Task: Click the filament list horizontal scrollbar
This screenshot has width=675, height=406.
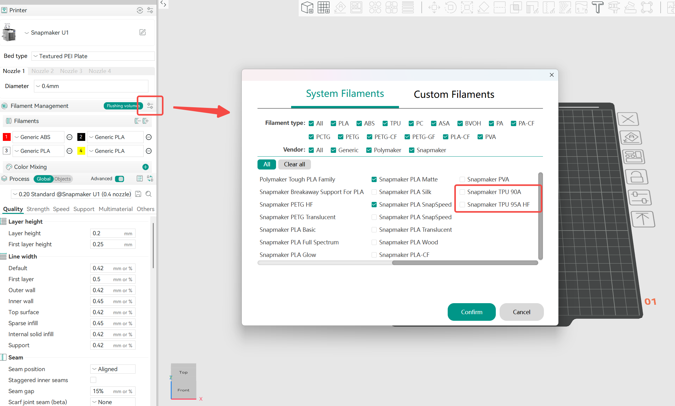Action: (x=465, y=263)
